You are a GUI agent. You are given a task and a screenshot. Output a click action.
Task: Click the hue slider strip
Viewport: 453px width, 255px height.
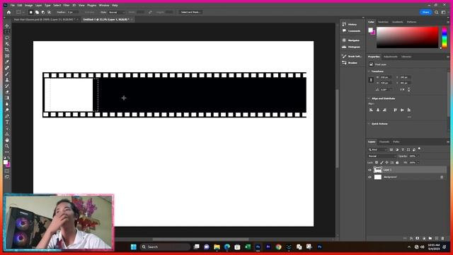(445, 38)
